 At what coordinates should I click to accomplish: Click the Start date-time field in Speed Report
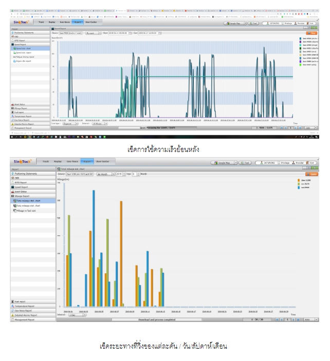point(115,32)
